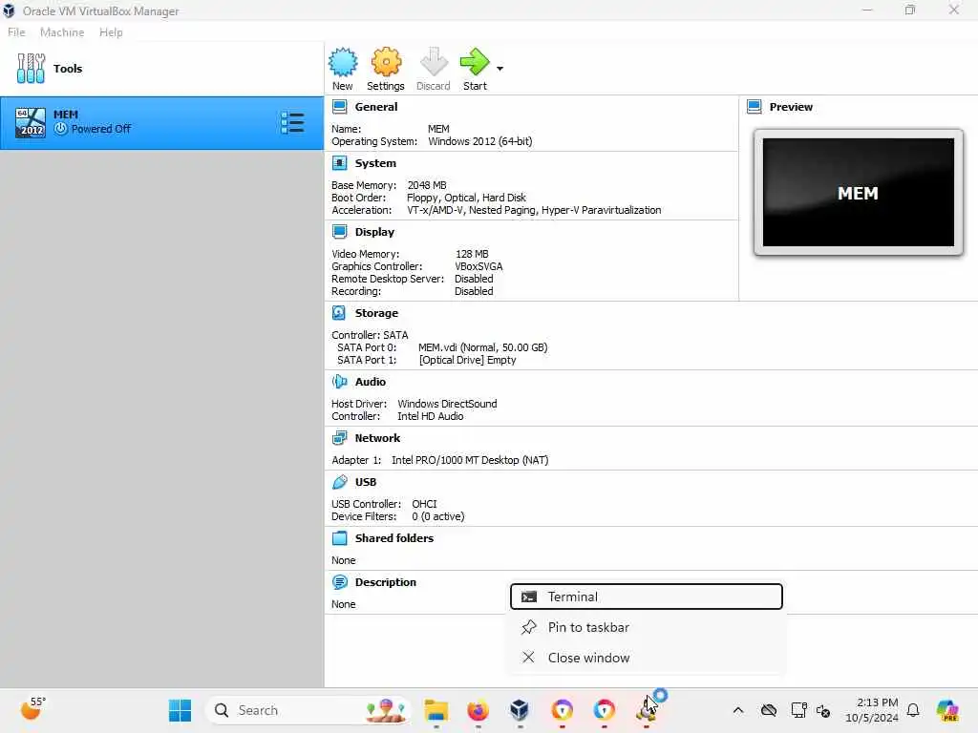The height and width of the screenshot is (733, 978).
Task: Click the muted volume tray icon
Action: click(823, 710)
